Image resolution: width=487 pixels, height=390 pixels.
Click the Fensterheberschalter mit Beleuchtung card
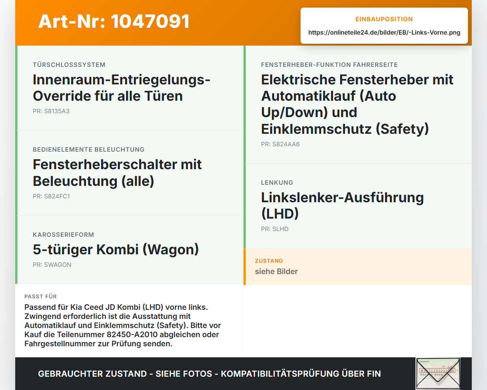point(129,173)
